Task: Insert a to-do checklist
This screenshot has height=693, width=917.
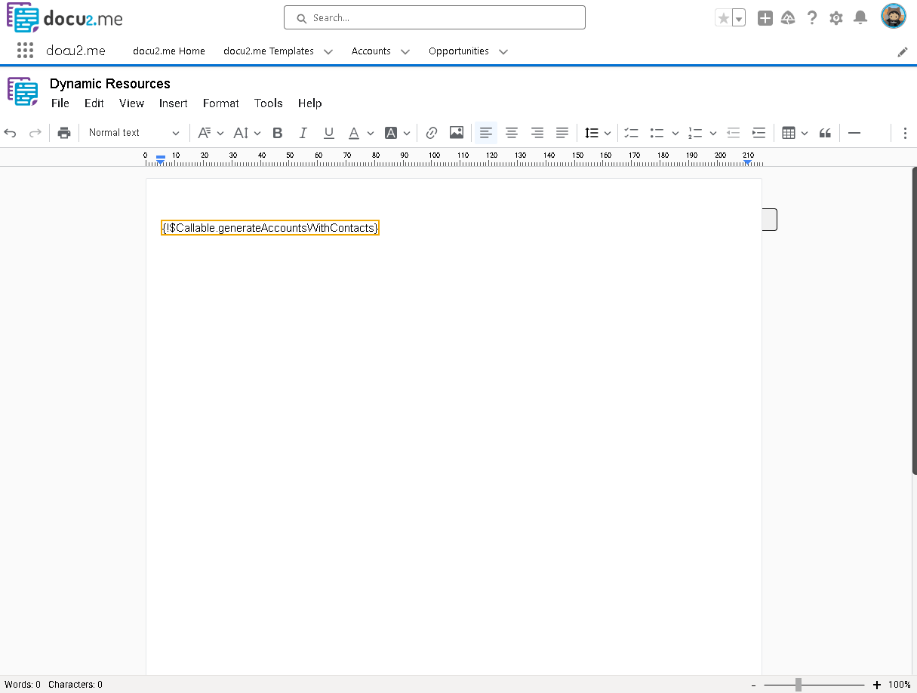Action: (632, 133)
